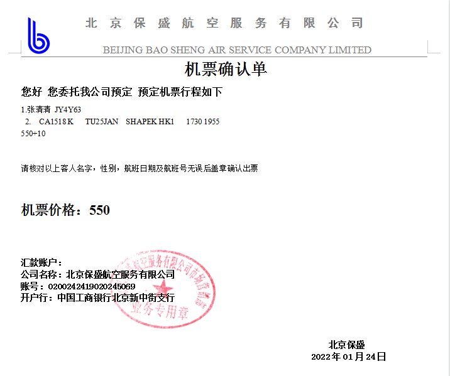Viewport: 450px width, 376px height.
Task: Click the blue 'b' company logo
Action: [x=38, y=36]
